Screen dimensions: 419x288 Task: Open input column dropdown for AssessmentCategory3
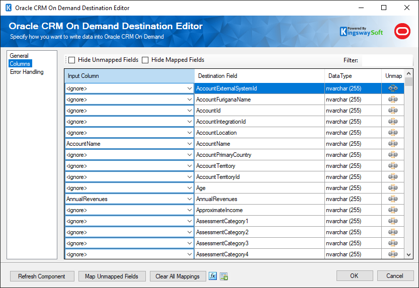[x=190, y=243]
